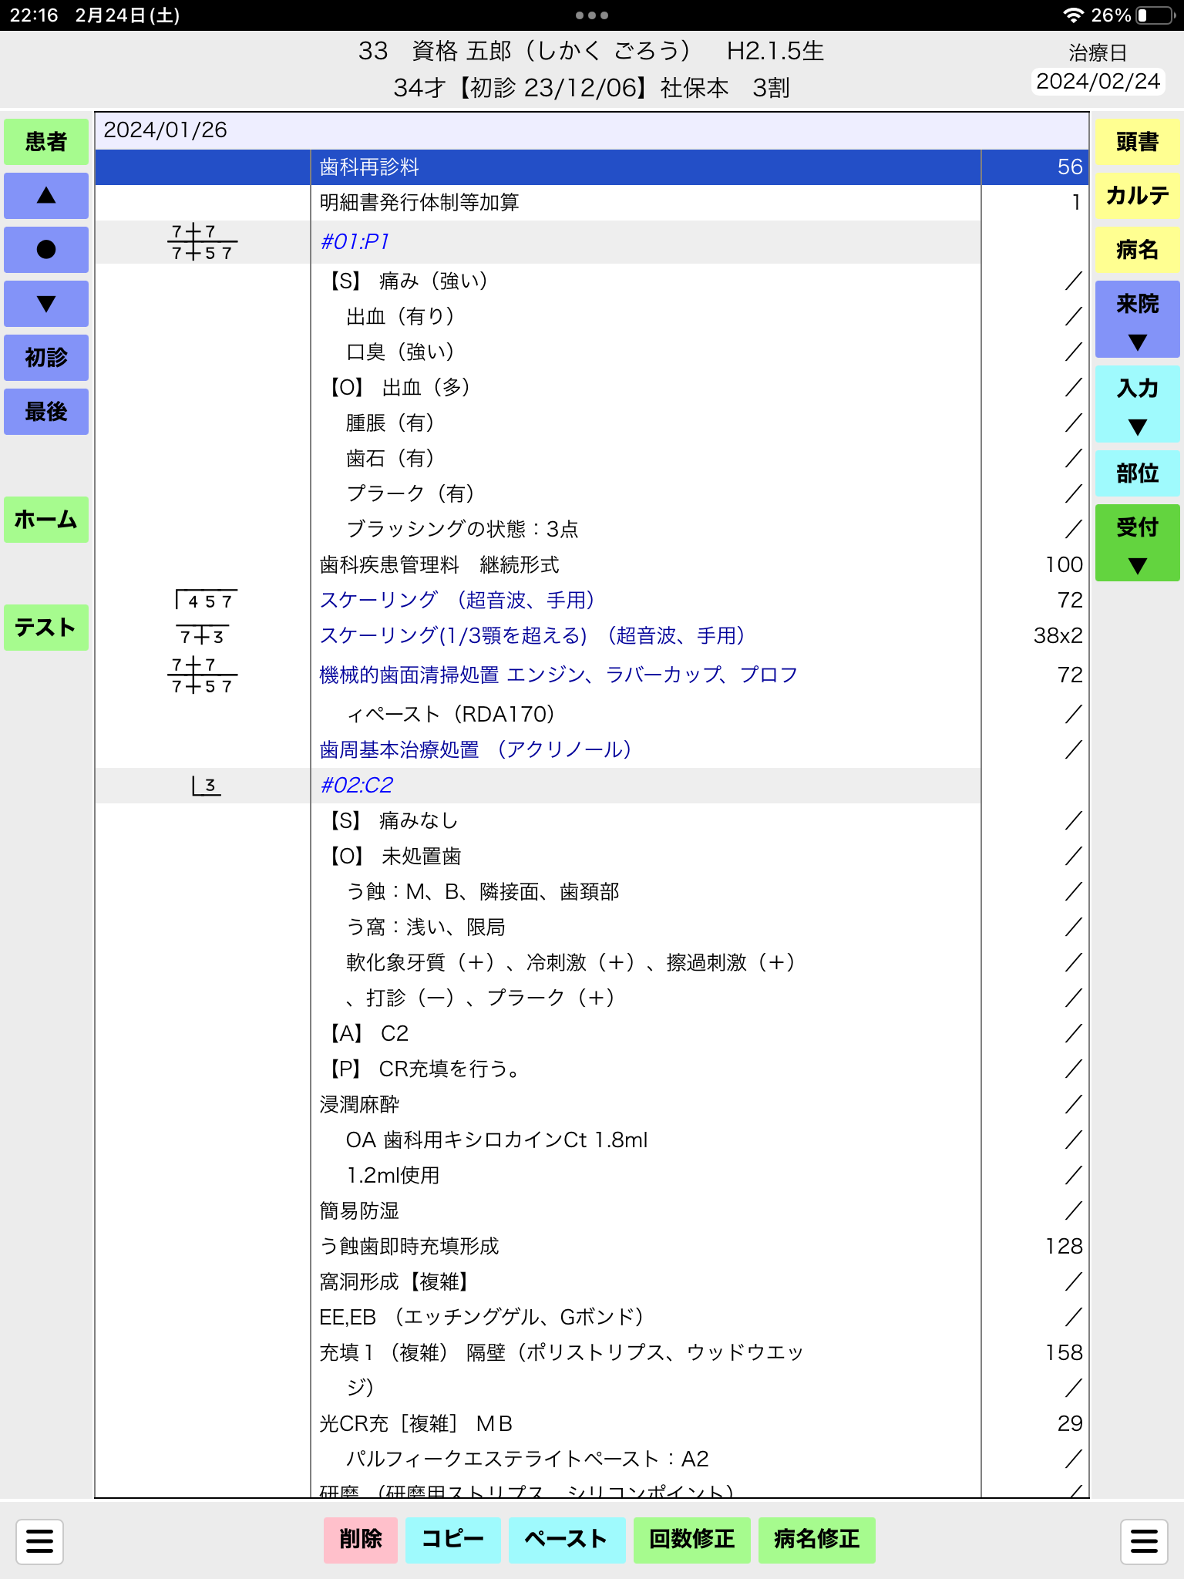Open the bottom-right hamburger menu
This screenshot has height=1579, width=1184.
(x=1144, y=1541)
